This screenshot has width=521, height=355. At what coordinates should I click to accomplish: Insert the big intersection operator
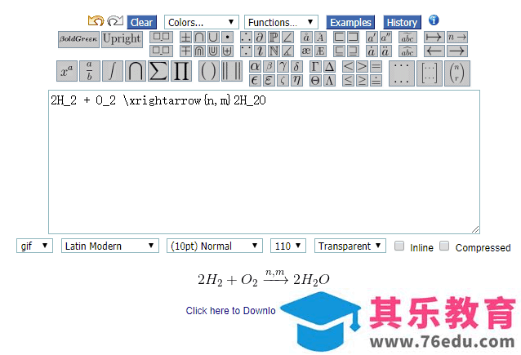136,71
